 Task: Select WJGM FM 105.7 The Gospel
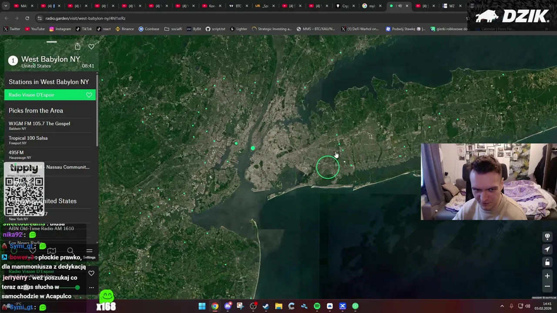50,125
